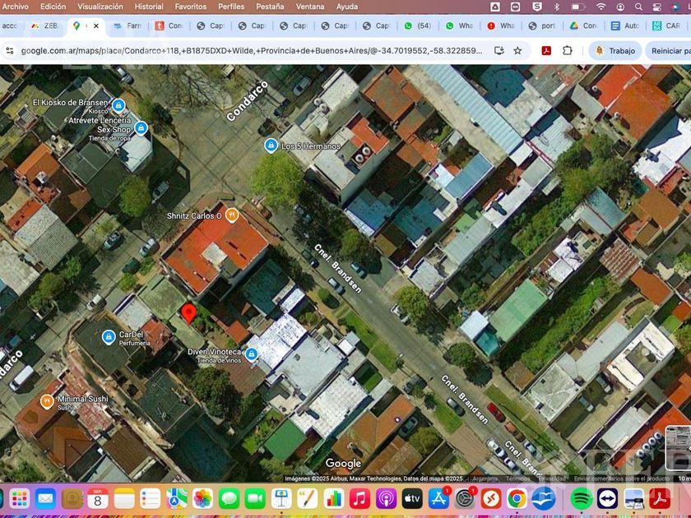Screen dimensions: 691x518
Task: Open site information in the address bar
Action: 10,50
